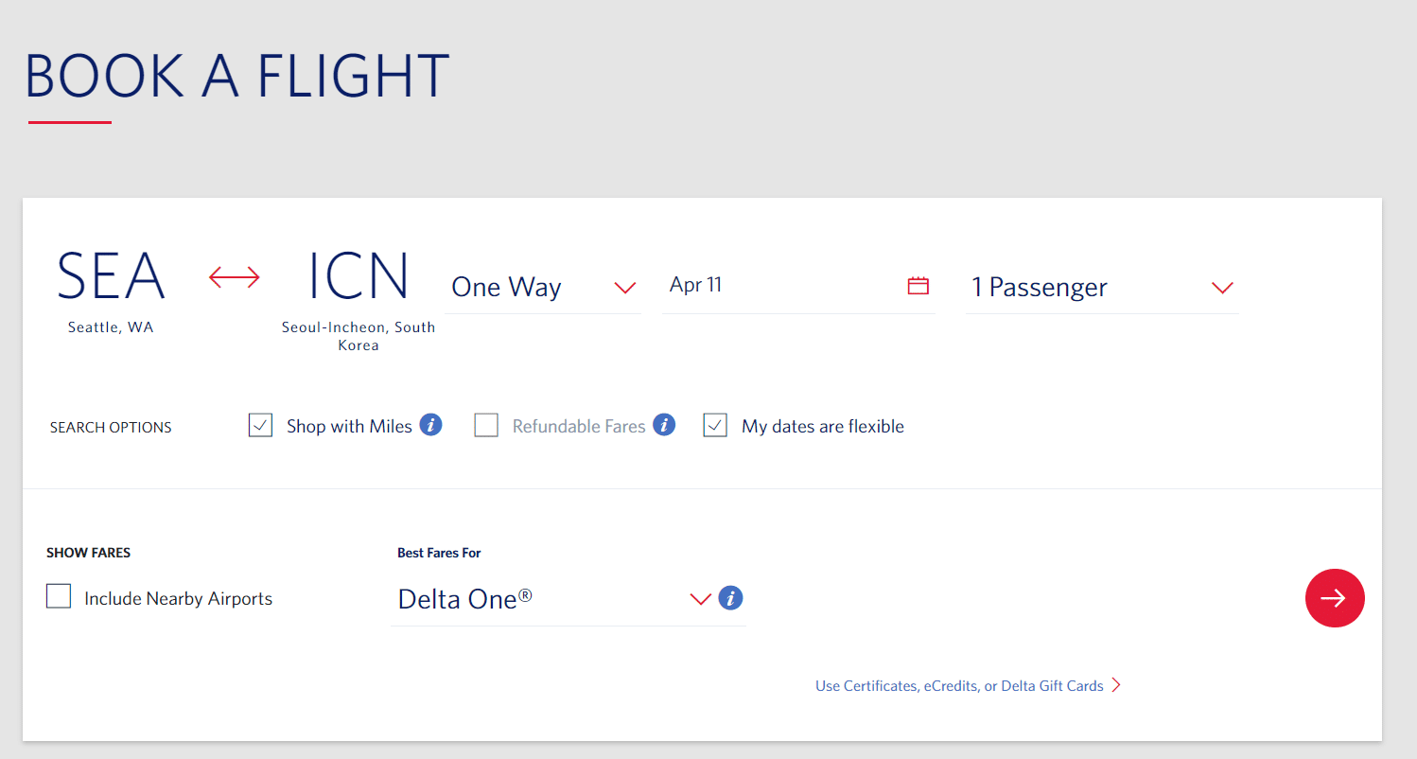This screenshot has width=1417, height=759.
Task: Enable the Refundable Fares checkbox
Action: tap(486, 426)
